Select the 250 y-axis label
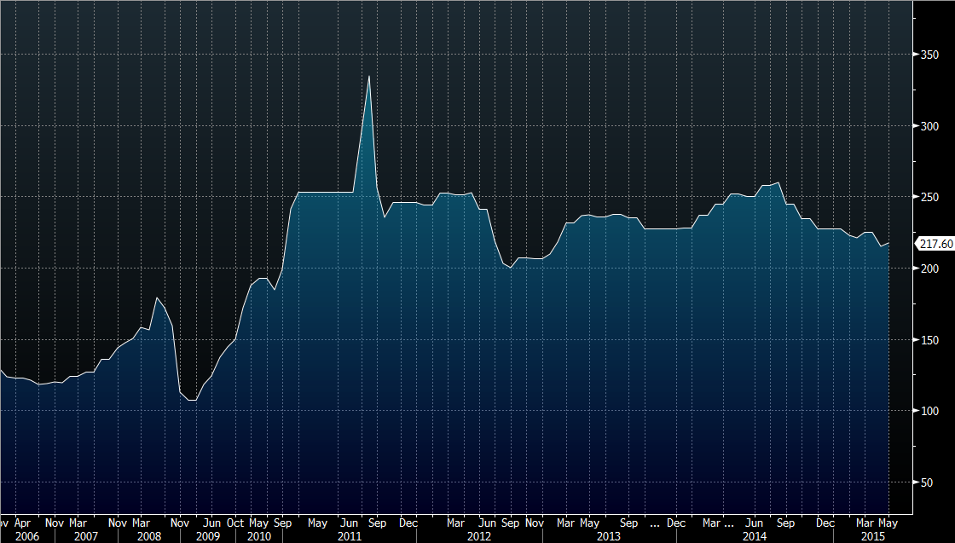This screenshot has width=955, height=543. point(929,197)
